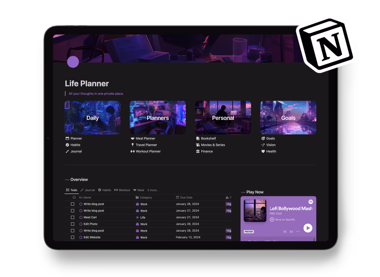This screenshot has width=380, height=277.
Task: Open the Goals cover image card
Action: pos(288,118)
